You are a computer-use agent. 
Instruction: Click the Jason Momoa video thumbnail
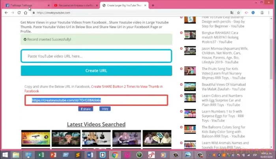pyautogui.click(x=190, y=51)
